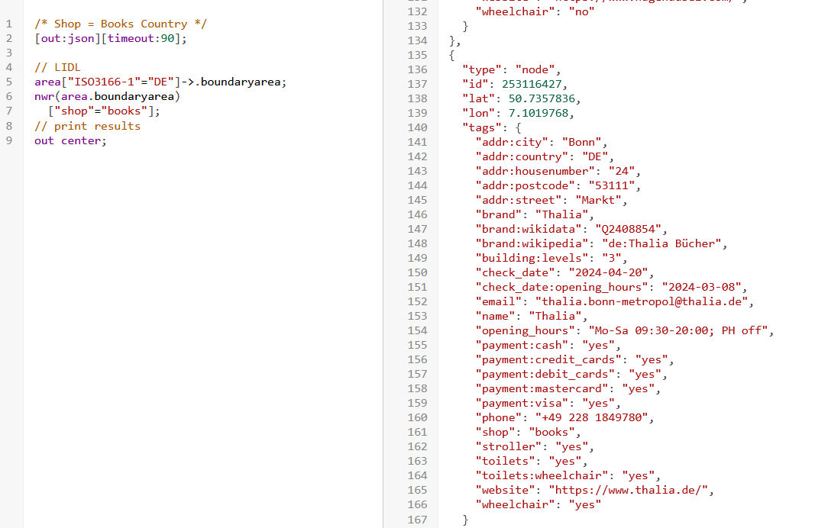Click the area "ISO3166-1"="DE" query line

[x=160, y=82]
